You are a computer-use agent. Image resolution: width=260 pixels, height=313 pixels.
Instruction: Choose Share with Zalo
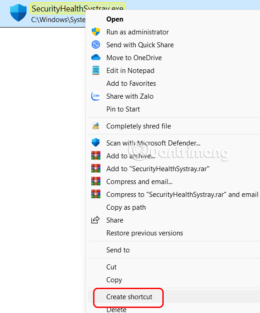pyautogui.click(x=130, y=96)
